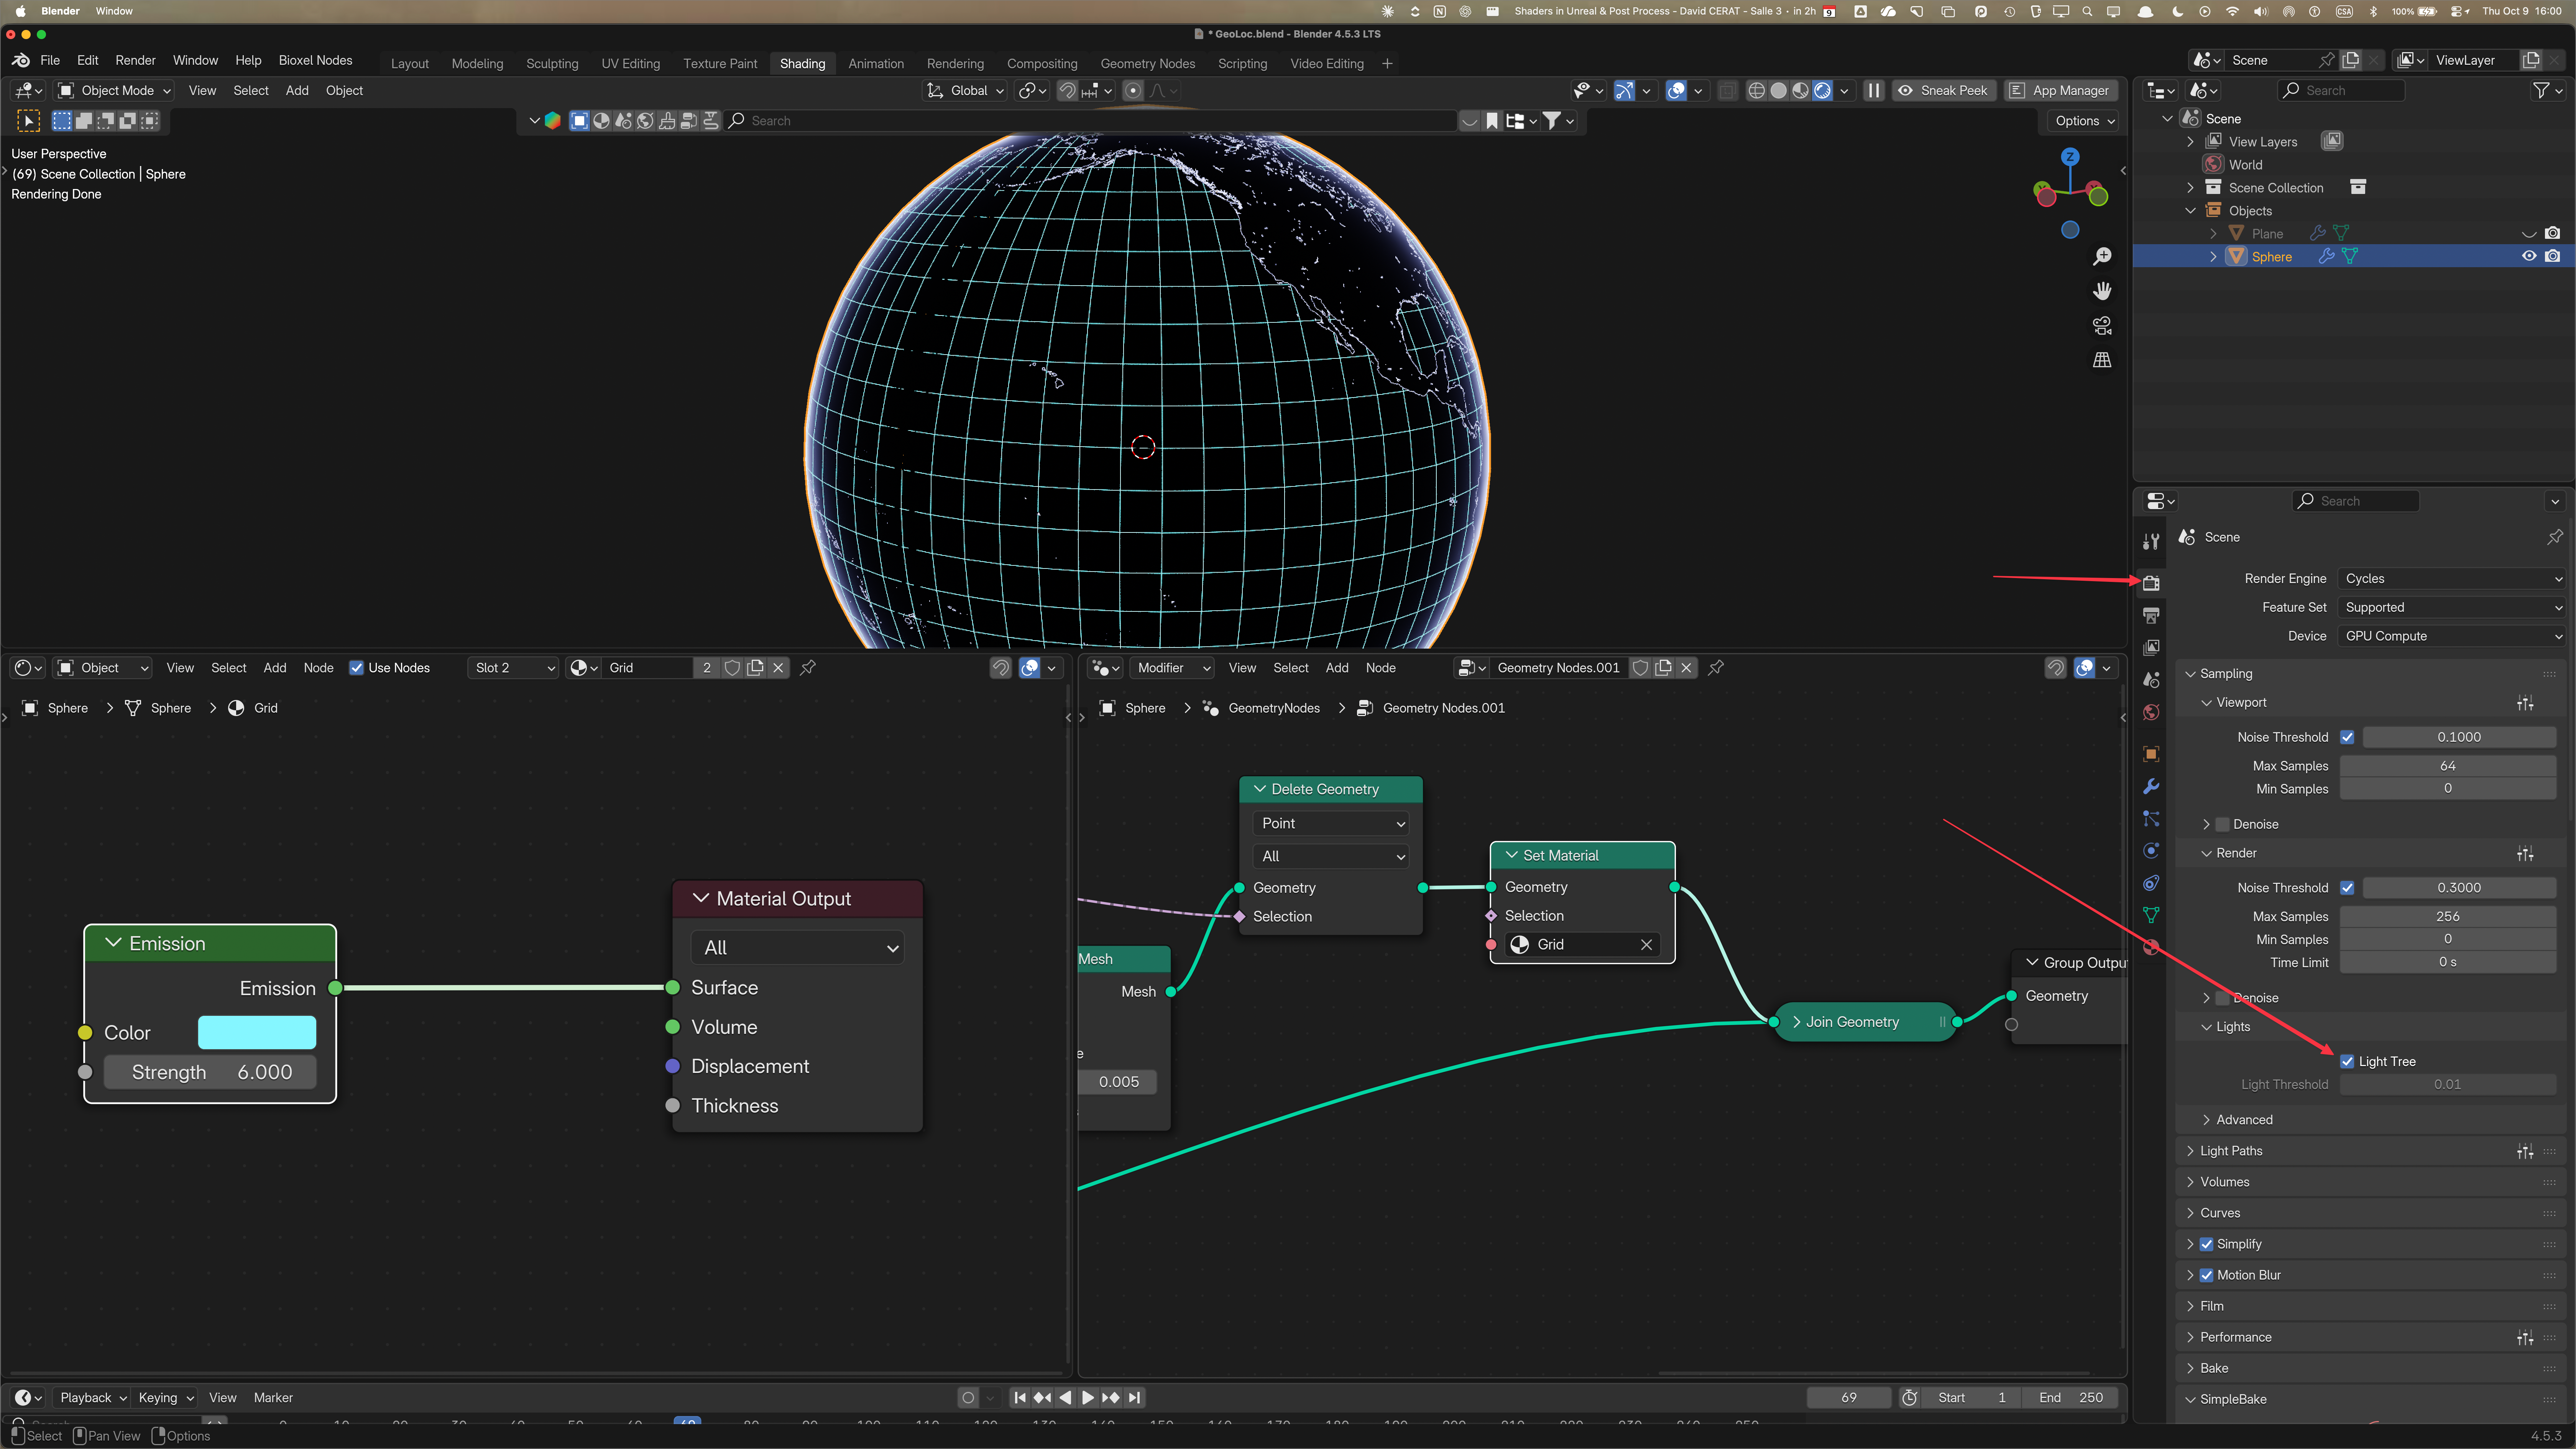Click the viewport pan hand gizmo
2576x1449 pixels.
tap(2102, 291)
